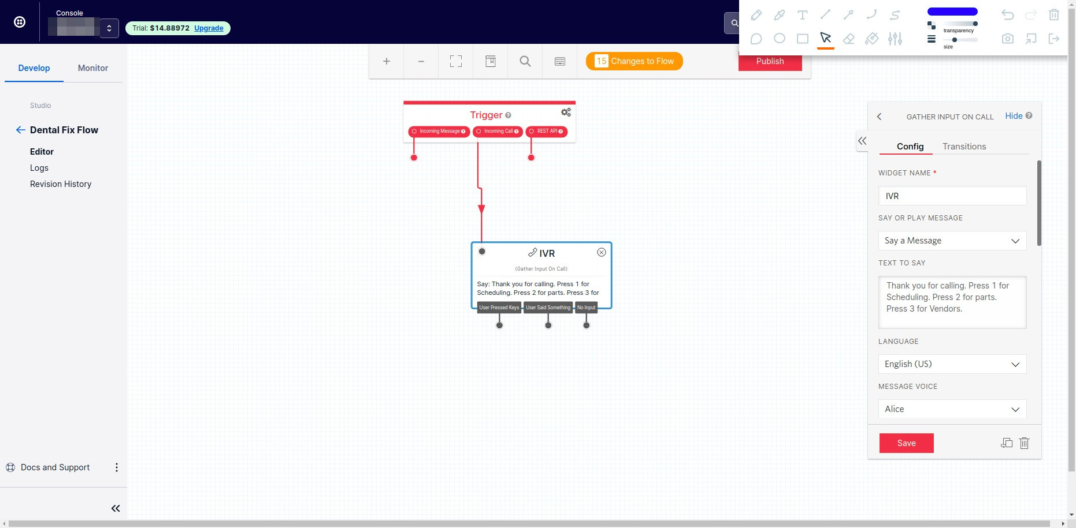Select the User Pressed Keys transition
The image size is (1076, 528).
pyautogui.click(x=499, y=308)
